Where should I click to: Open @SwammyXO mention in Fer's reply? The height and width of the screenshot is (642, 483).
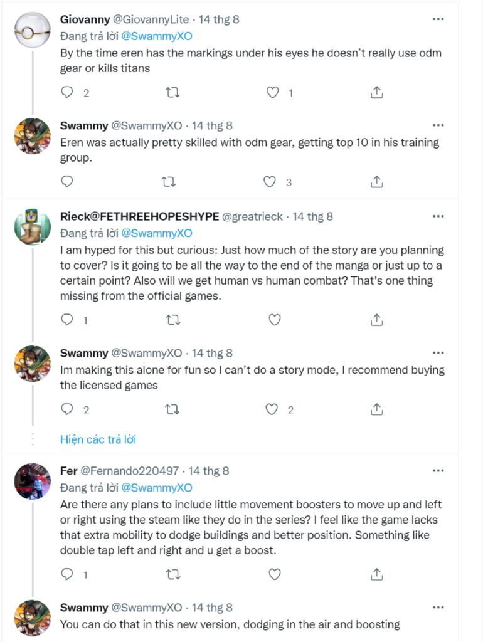[156, 487]
